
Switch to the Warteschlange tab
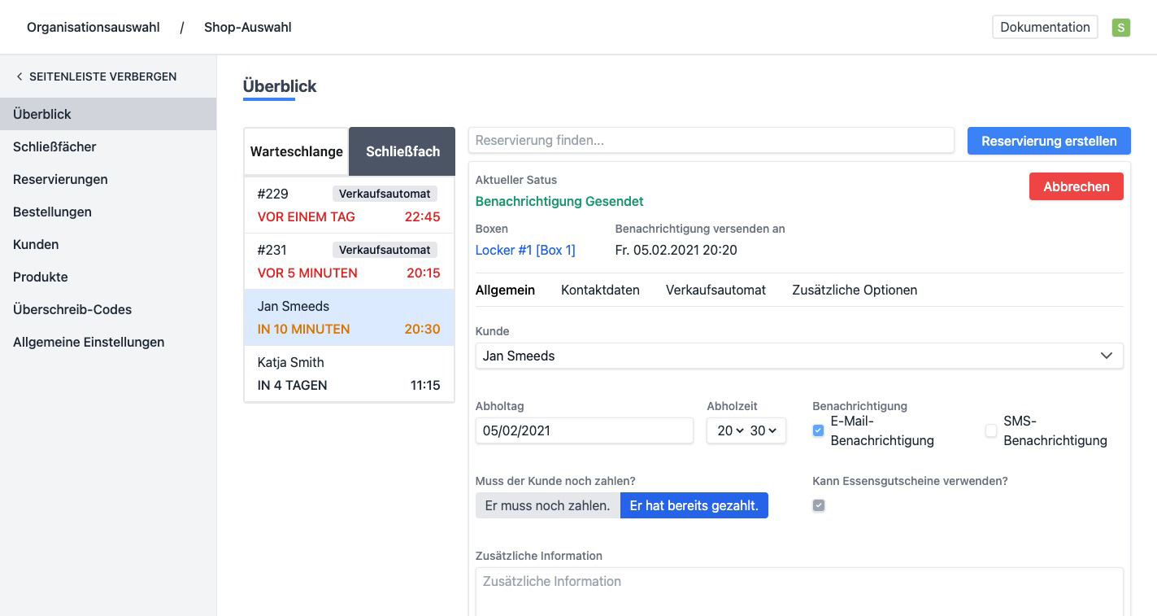click(296, 151)
